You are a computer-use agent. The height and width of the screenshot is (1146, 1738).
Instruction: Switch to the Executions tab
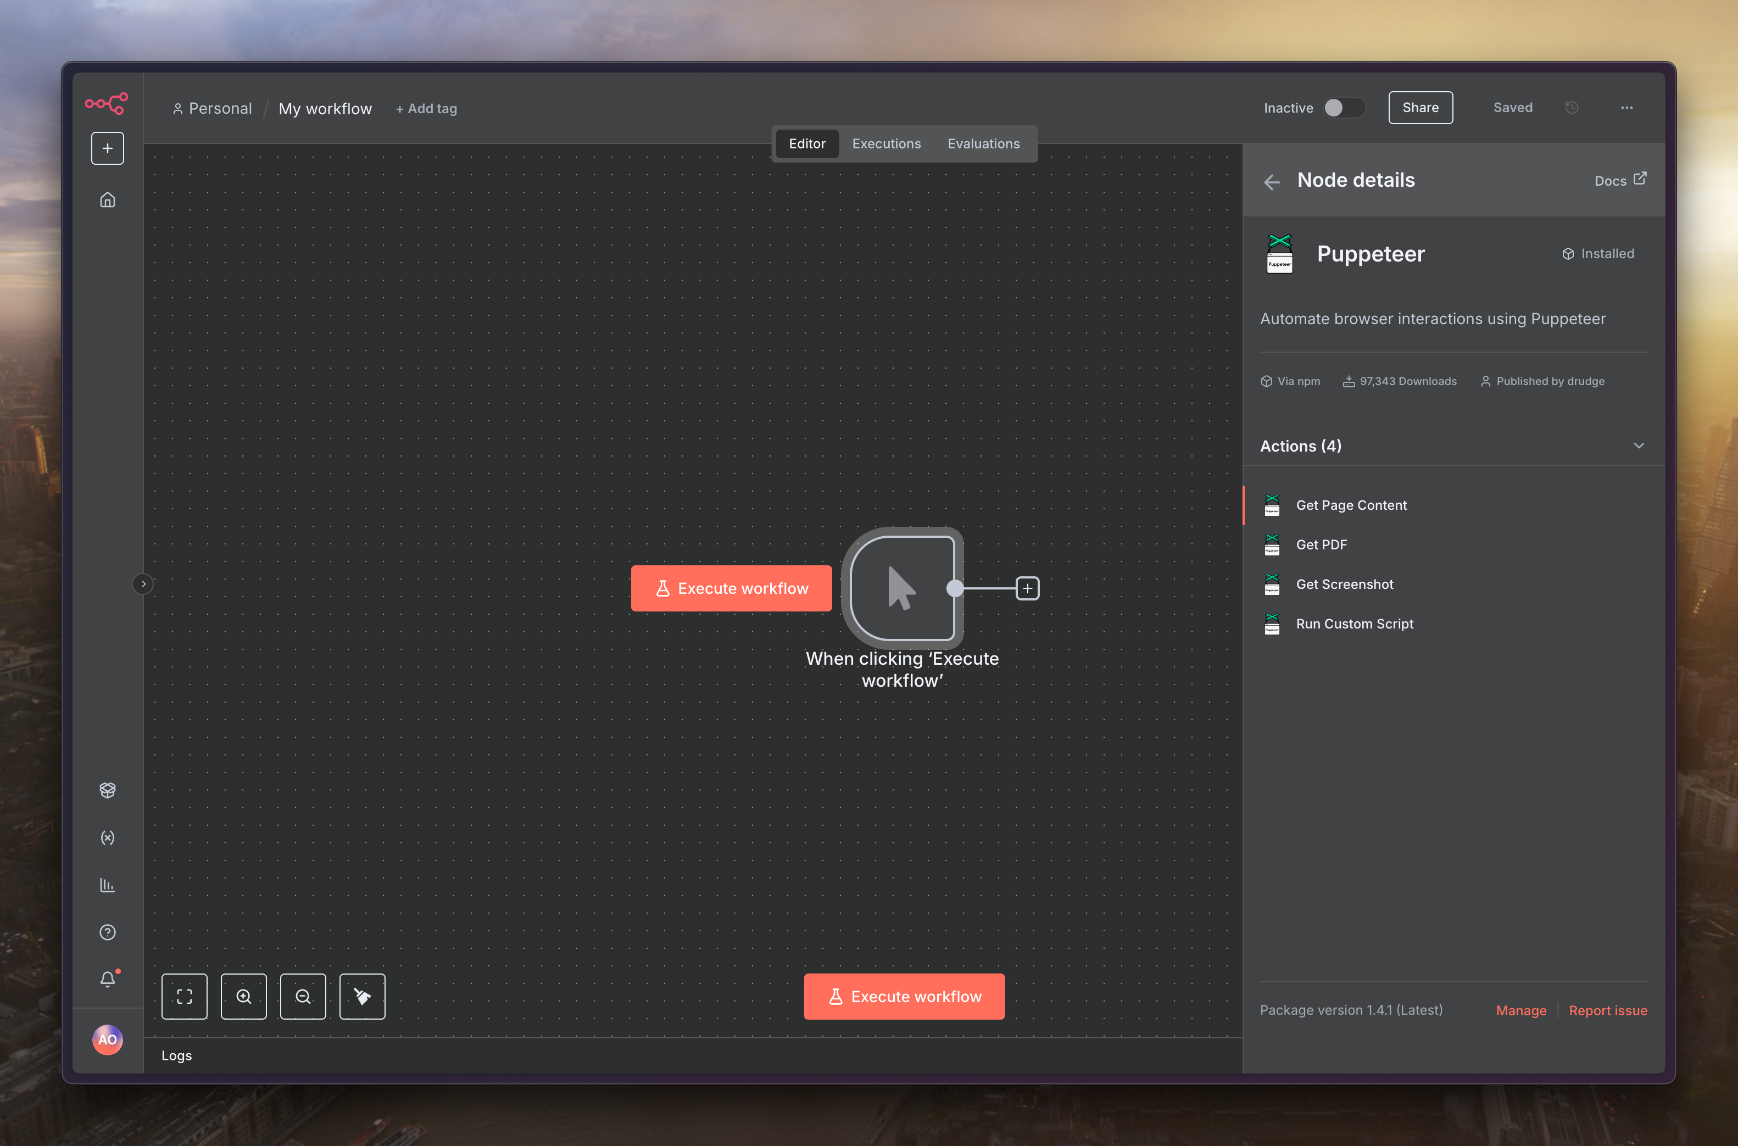pyautogui.click(x=886, y=144)
